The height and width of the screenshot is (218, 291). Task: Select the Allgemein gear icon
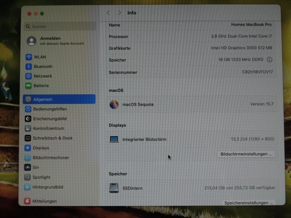pyautogui.click(x=28, y=99)
